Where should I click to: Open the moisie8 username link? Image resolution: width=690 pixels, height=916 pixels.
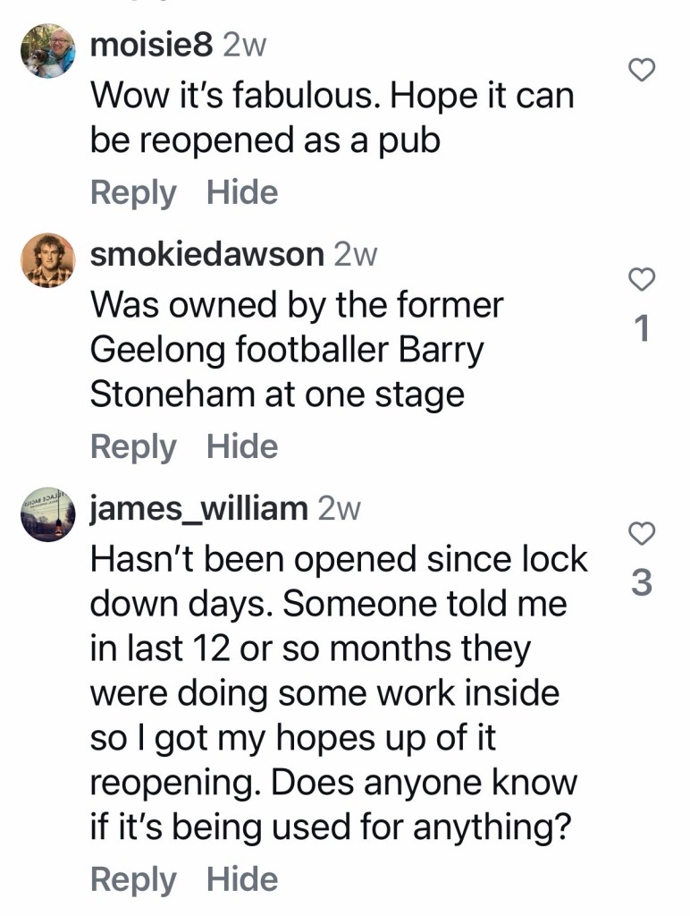coord(152,46)
